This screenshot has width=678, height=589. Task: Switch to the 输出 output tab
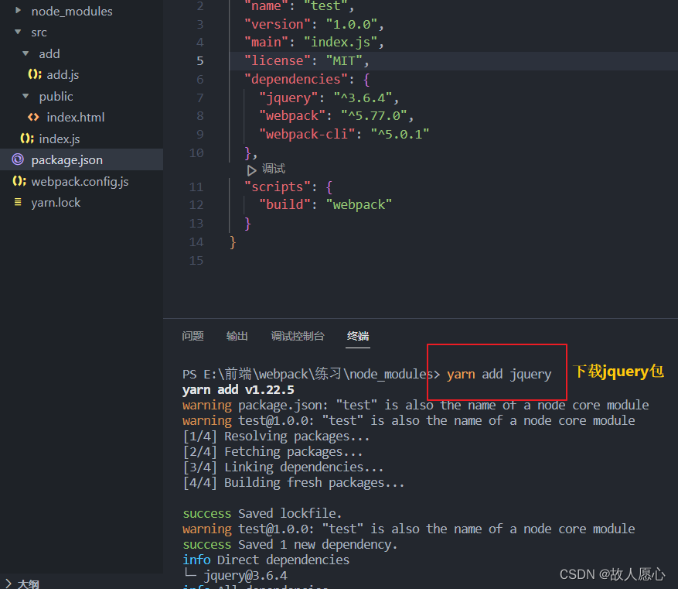tap(237, 336)
